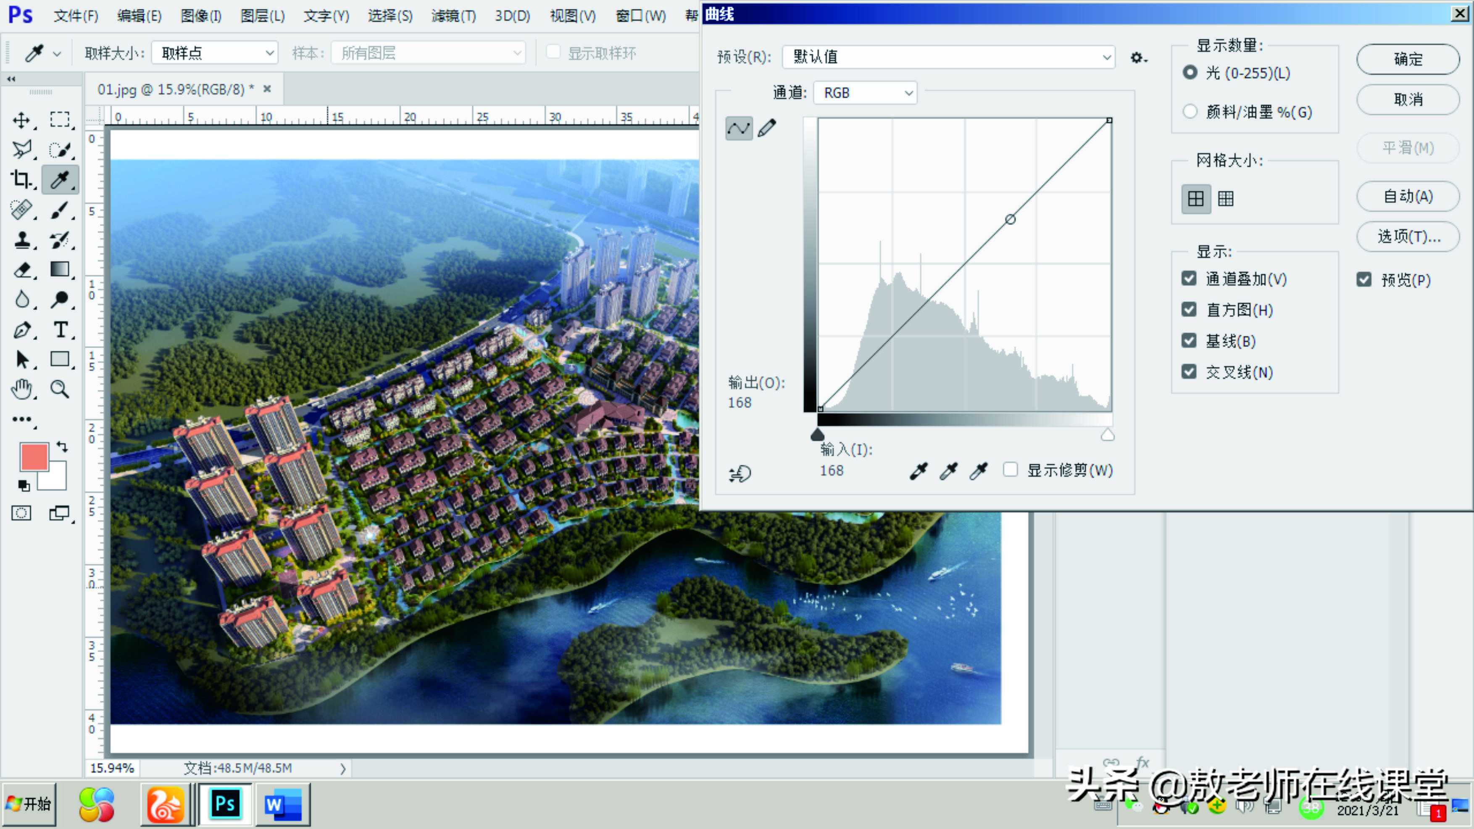Select 颜料/油墨 %(G) radio option

tap(1190, 112)
